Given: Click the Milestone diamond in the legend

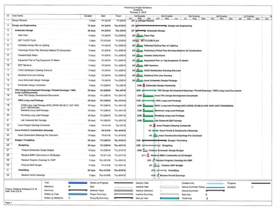Looking at the screenshot, I should 69,186.
